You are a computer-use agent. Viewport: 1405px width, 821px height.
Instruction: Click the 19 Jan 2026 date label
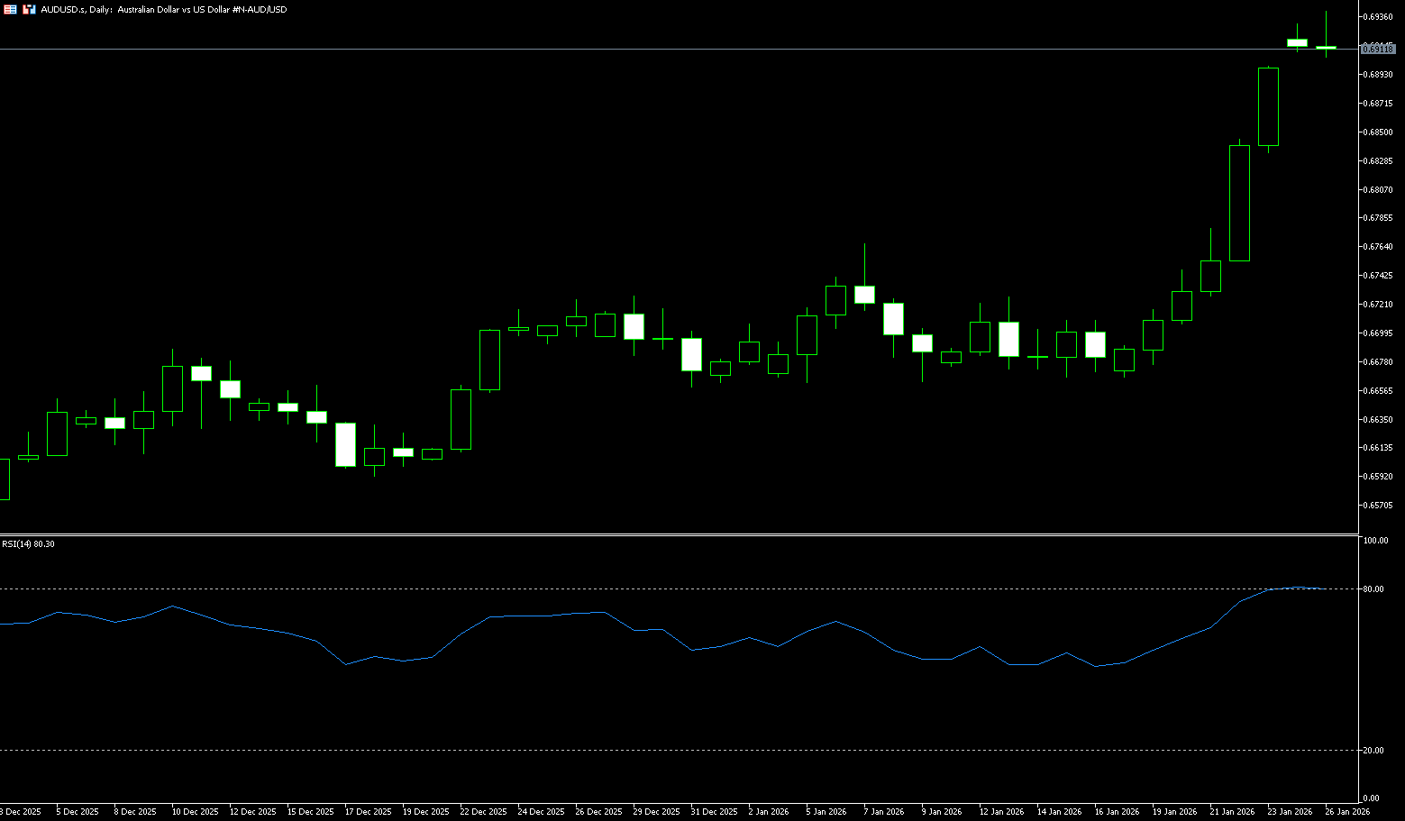coord(1174,812)
